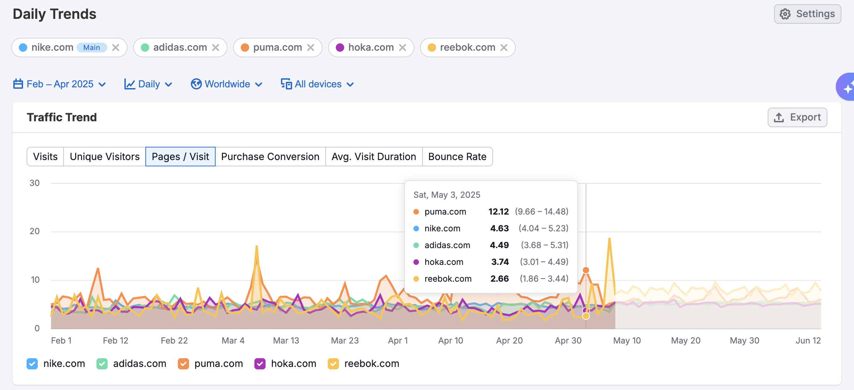Expand Feb – Apr 2025 date dropdown
The width and height of the screenshot is (854, 390).
click(60, 84)
